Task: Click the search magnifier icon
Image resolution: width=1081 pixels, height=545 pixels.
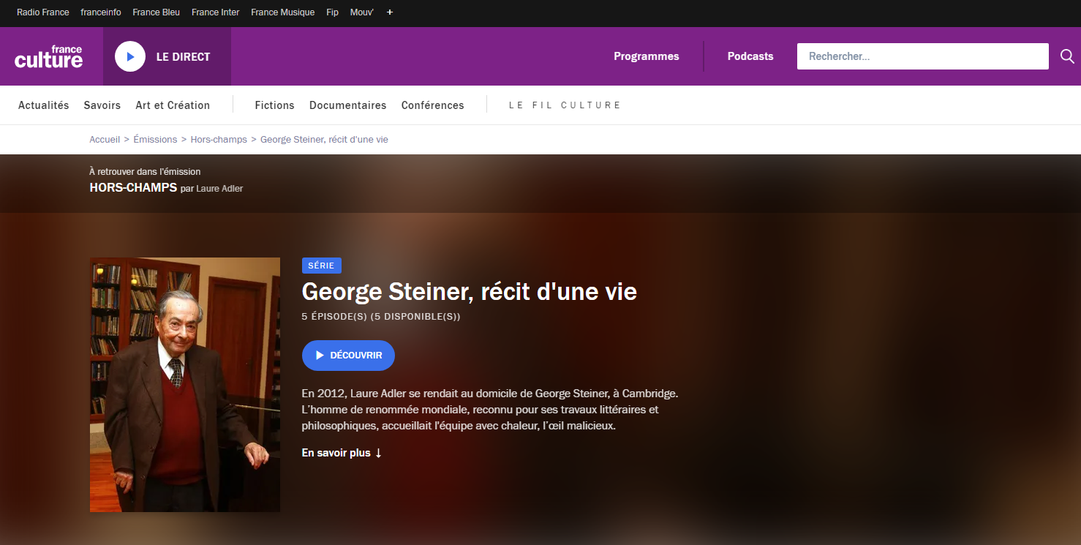Action: pos(1067,56)
